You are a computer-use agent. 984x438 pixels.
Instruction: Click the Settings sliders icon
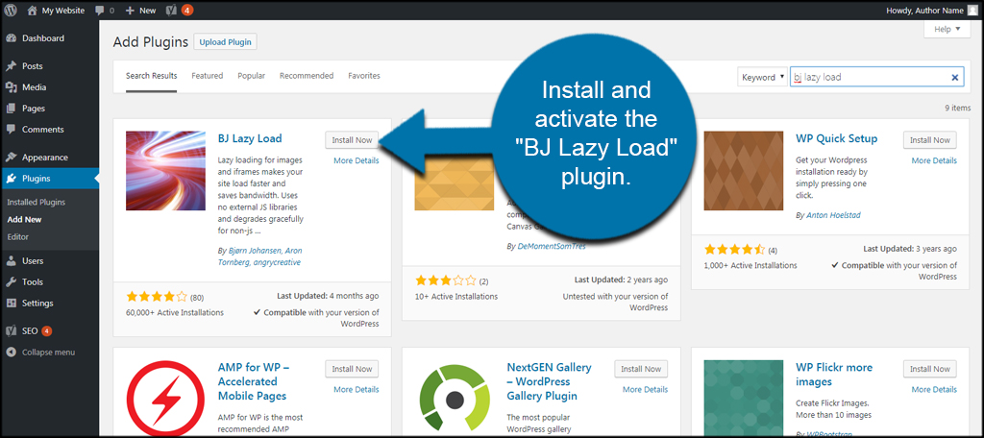pos(12,304)
